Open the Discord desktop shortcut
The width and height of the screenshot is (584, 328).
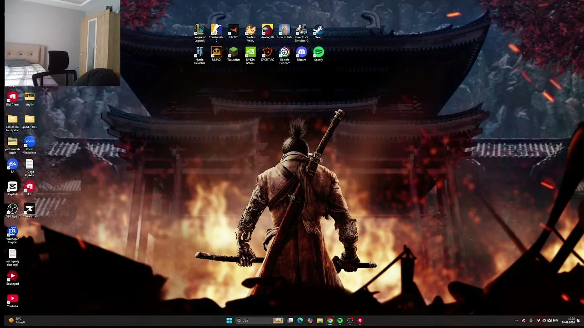[x=302, y=54]
